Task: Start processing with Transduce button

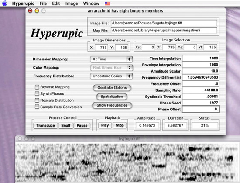Action: [x=46, y=126]
